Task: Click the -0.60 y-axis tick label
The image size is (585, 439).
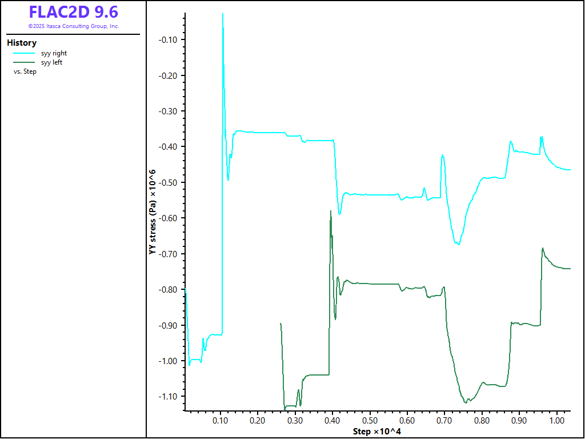Action: pyautogui.click(x=169, y=218)
